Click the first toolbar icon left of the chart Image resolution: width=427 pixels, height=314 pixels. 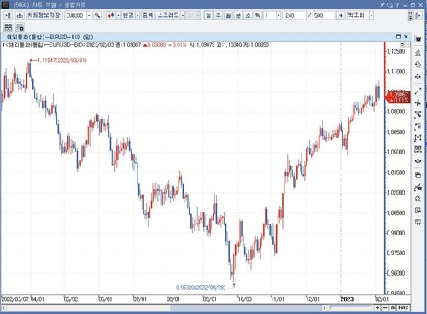[x=8, y=15]
